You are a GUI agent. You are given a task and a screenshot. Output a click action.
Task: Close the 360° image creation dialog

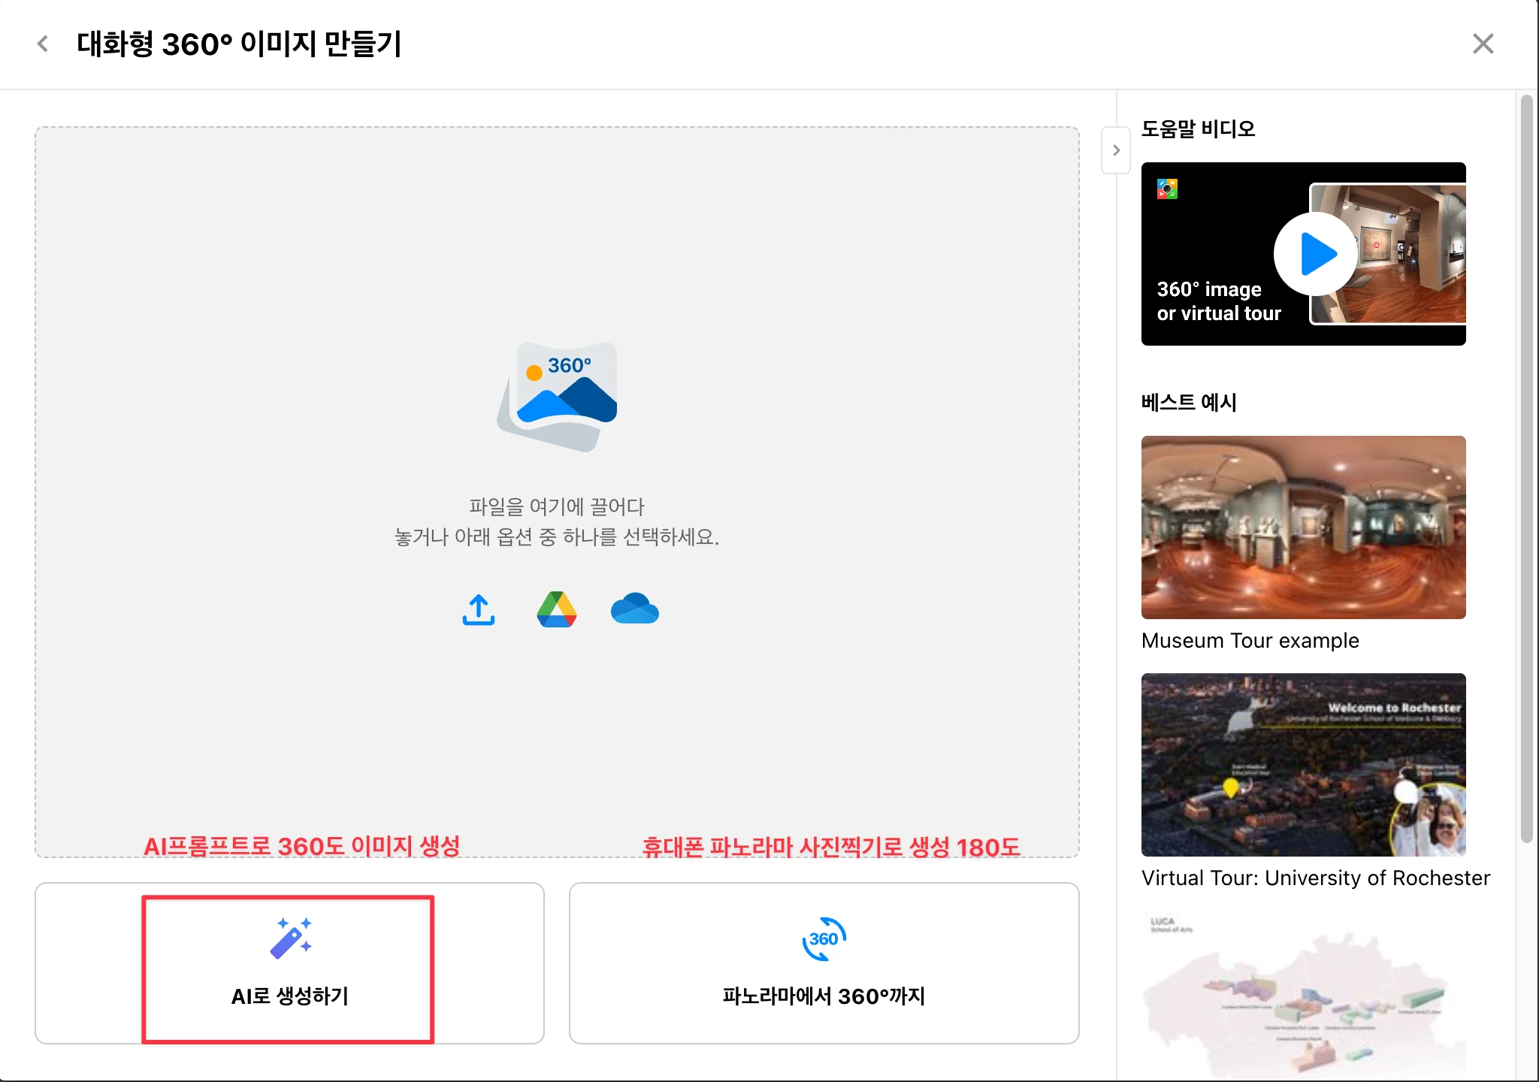point(1483,44)
